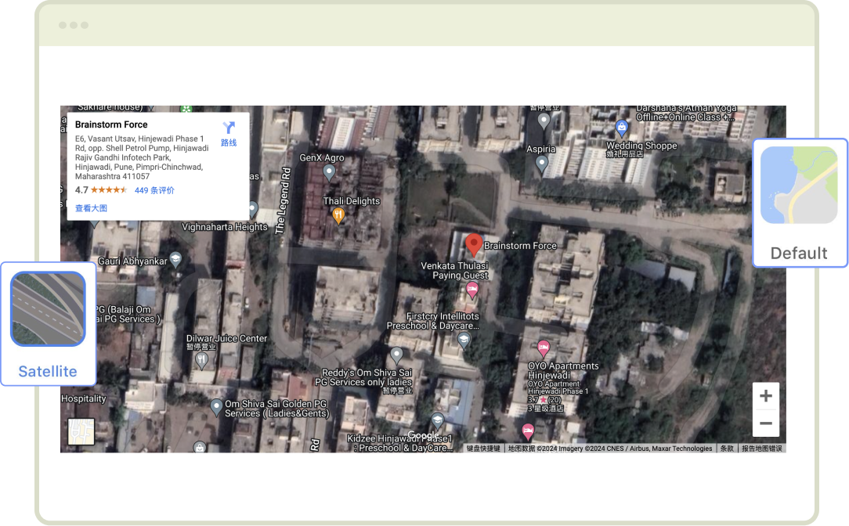Click the Brainstorm Force title in the info card
Image resolution: width=849 pixels, height=526 pixels.
pos(111,124)
